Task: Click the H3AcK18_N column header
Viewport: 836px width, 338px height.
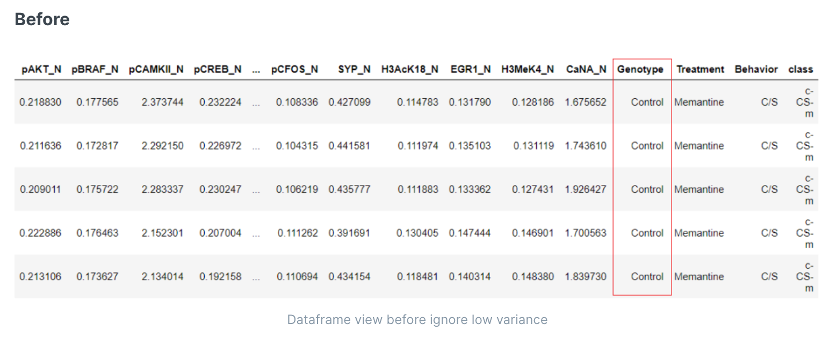Action: 409,69
